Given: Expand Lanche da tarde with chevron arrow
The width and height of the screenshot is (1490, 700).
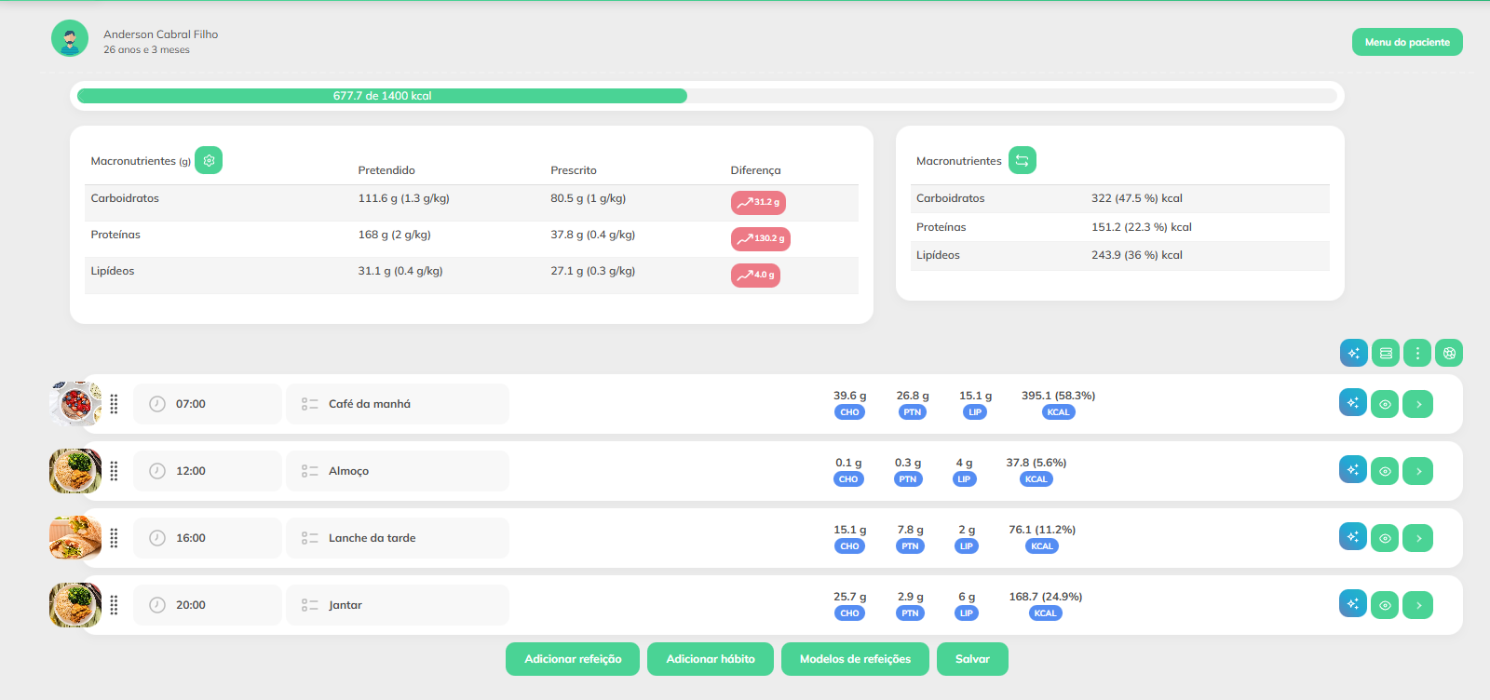Looking at the screenshot, I should tap(1417, 538).
